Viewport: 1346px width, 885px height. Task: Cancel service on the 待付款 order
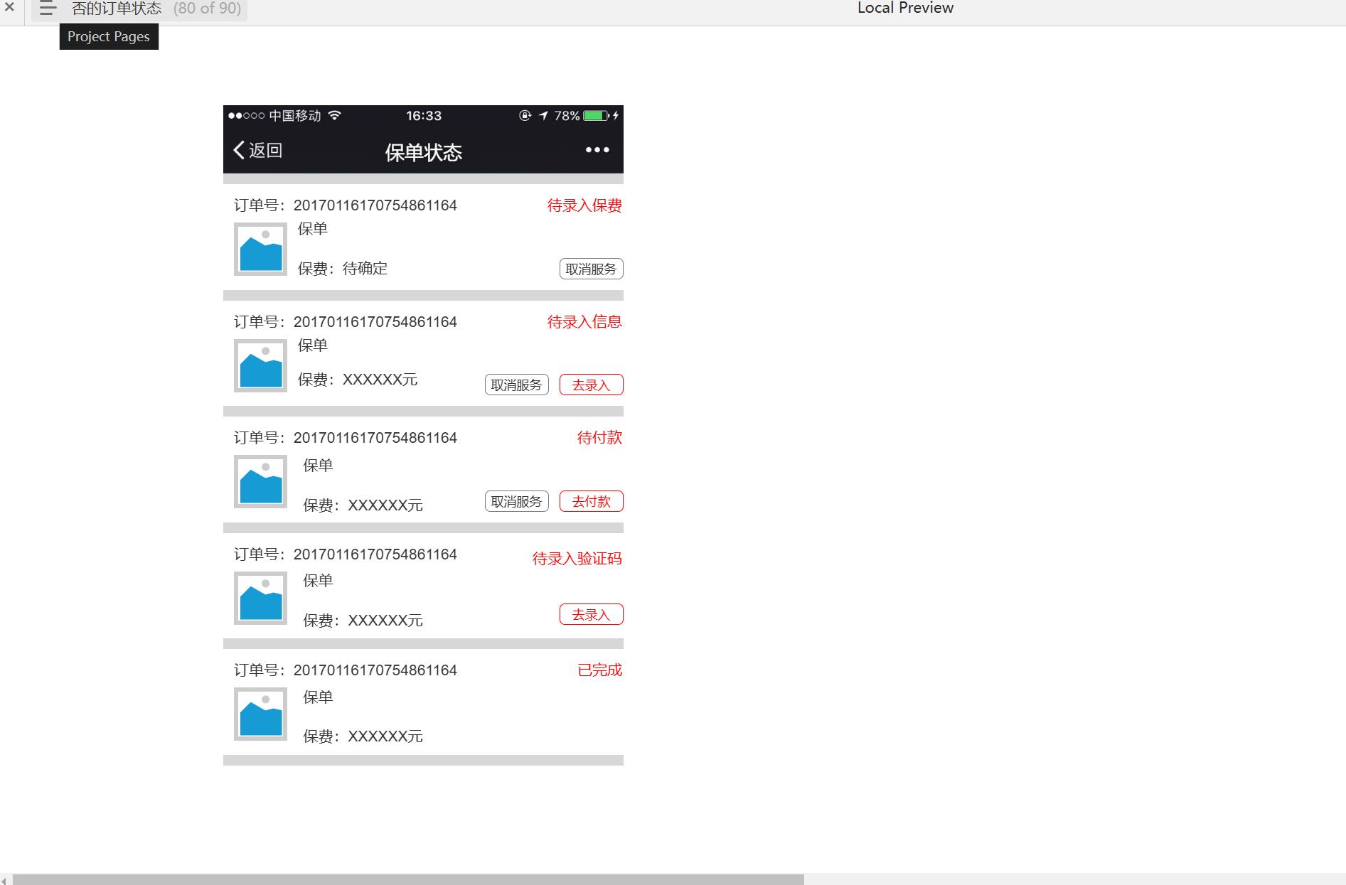[x=517, y=501]
